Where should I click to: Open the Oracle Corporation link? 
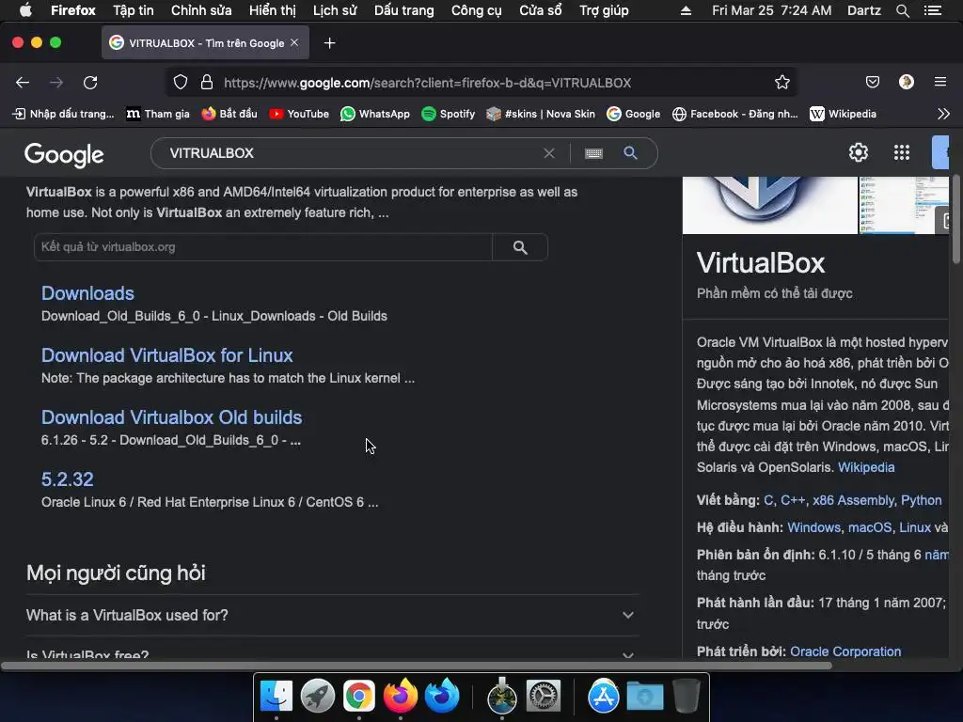pos(845,651)
